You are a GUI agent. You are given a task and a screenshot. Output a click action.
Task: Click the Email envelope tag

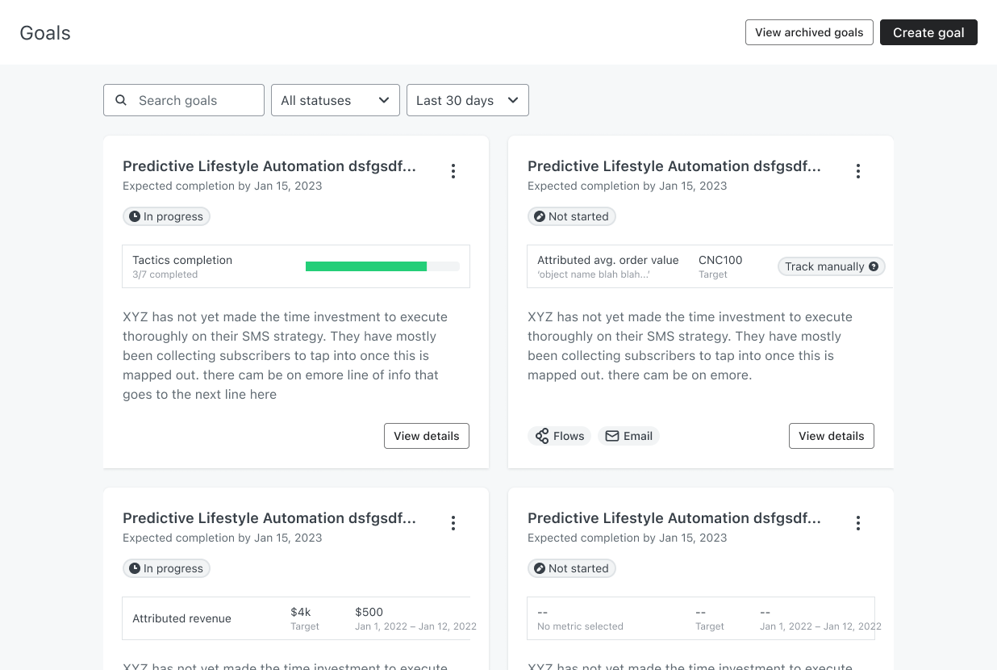[629, 436]
